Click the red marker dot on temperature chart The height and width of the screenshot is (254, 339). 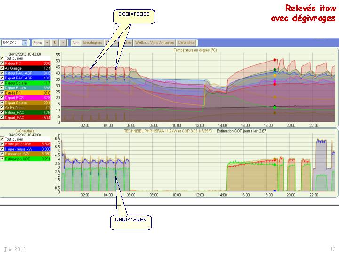(x=274, y=60)
